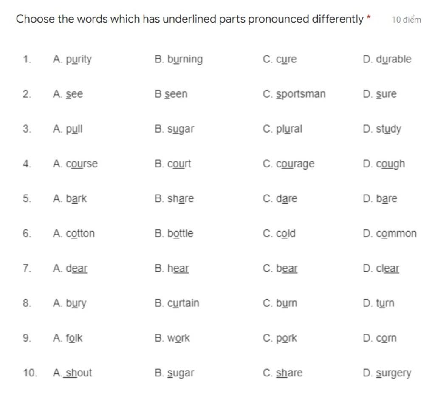This screenshot has width=435, height=396.
Task: Click B. work in question 9
Action: tap(172, 338)
